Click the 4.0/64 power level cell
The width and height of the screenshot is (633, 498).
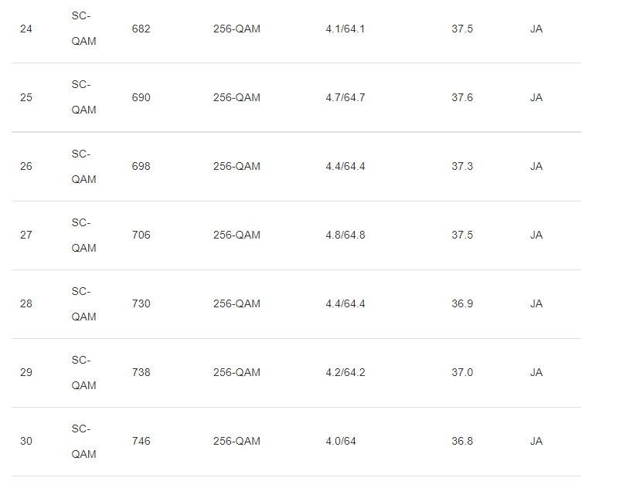pos(341,442)
